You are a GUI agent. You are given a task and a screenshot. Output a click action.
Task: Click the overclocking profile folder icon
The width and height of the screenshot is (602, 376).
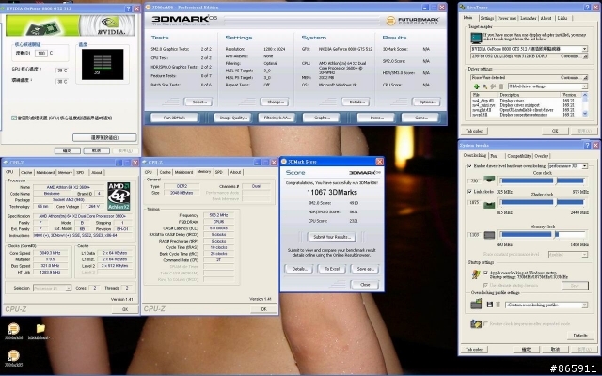[476, 305]
